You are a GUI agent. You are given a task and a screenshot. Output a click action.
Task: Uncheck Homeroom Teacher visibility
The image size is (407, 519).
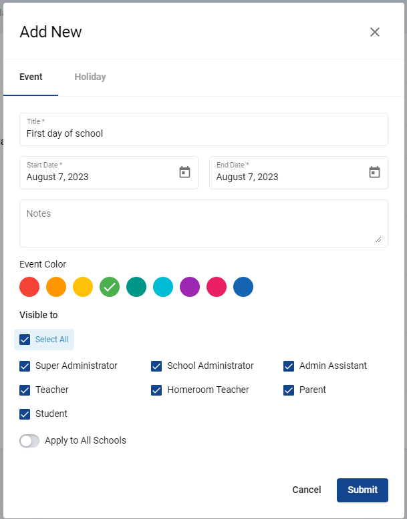pyautogui.click(x=156, y=390)
